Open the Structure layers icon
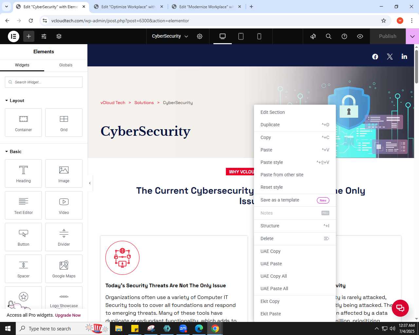The width and height of the screenshot is (419, 335). coord(59,36)
